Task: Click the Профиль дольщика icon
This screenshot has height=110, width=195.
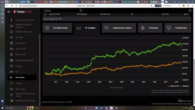Action: click(11, 32)
